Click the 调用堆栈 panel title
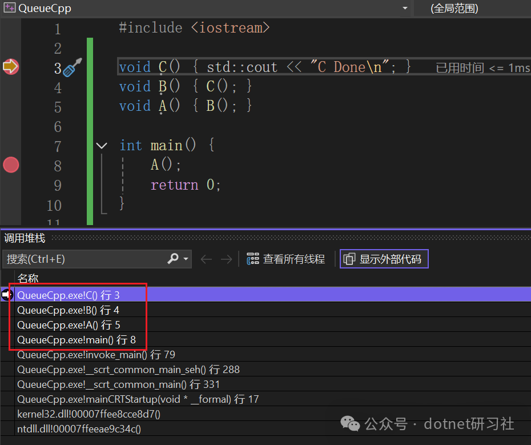This screenshot has height=445, width=531. tap(25, 238)
